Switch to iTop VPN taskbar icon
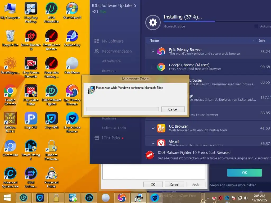This screenshot has width=271, height=203. pos(40,198)
